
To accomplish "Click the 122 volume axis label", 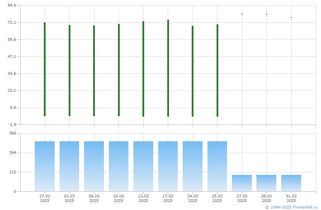I will coord(13,172).
